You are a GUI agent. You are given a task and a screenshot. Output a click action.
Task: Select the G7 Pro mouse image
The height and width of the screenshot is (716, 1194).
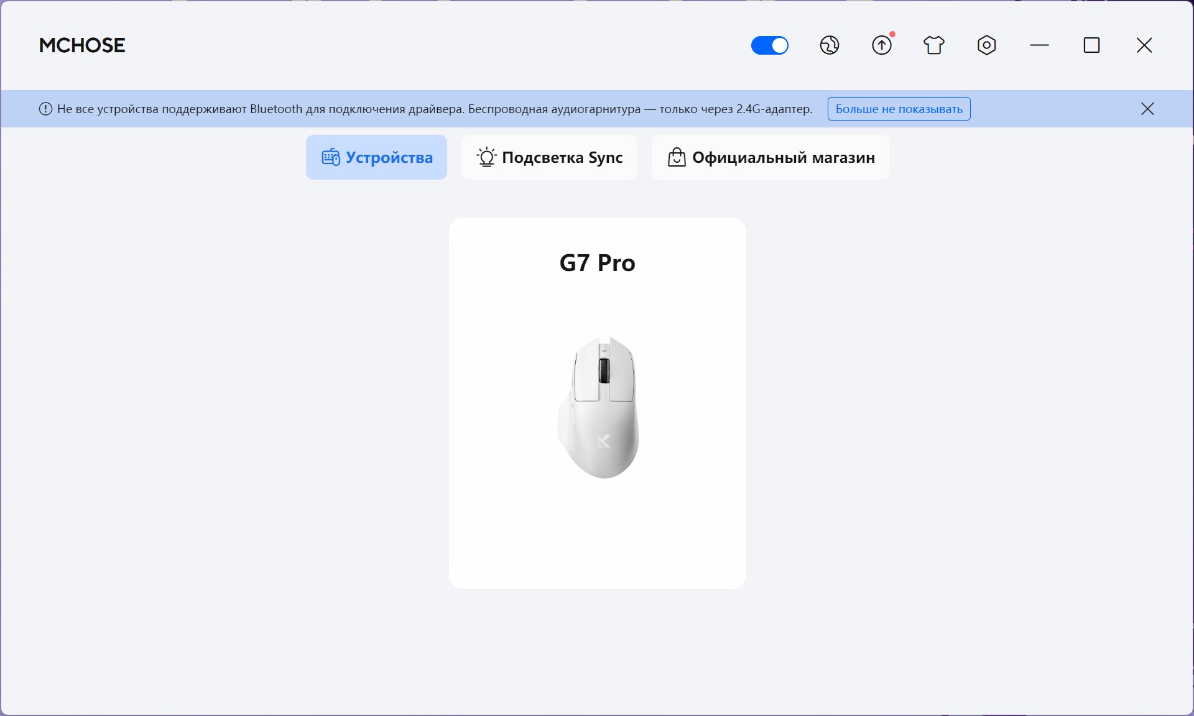click(x=598, y=407)
